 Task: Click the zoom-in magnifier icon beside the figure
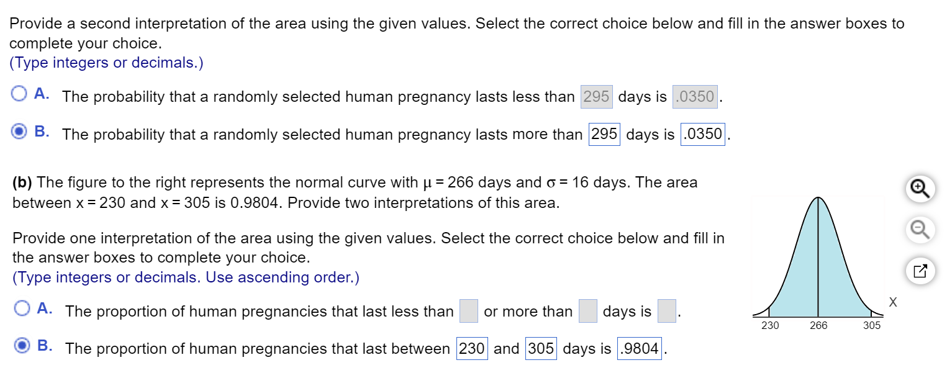pyautogui.click(x=920, y=189)
